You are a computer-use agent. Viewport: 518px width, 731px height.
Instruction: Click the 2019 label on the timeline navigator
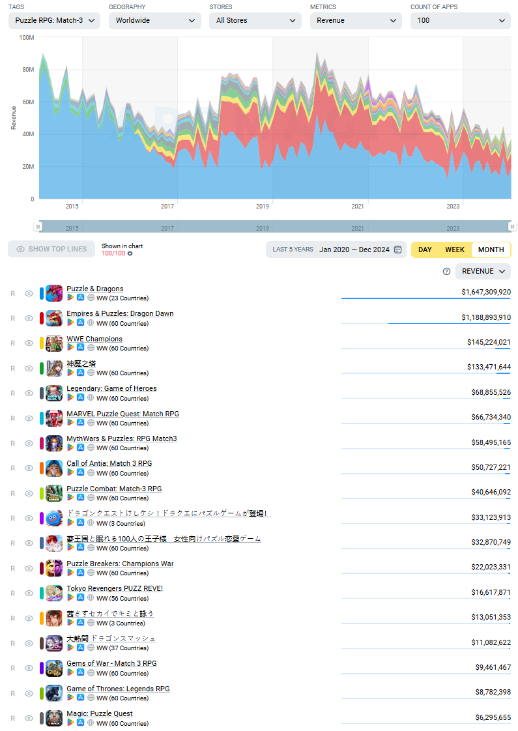point(263,229)
